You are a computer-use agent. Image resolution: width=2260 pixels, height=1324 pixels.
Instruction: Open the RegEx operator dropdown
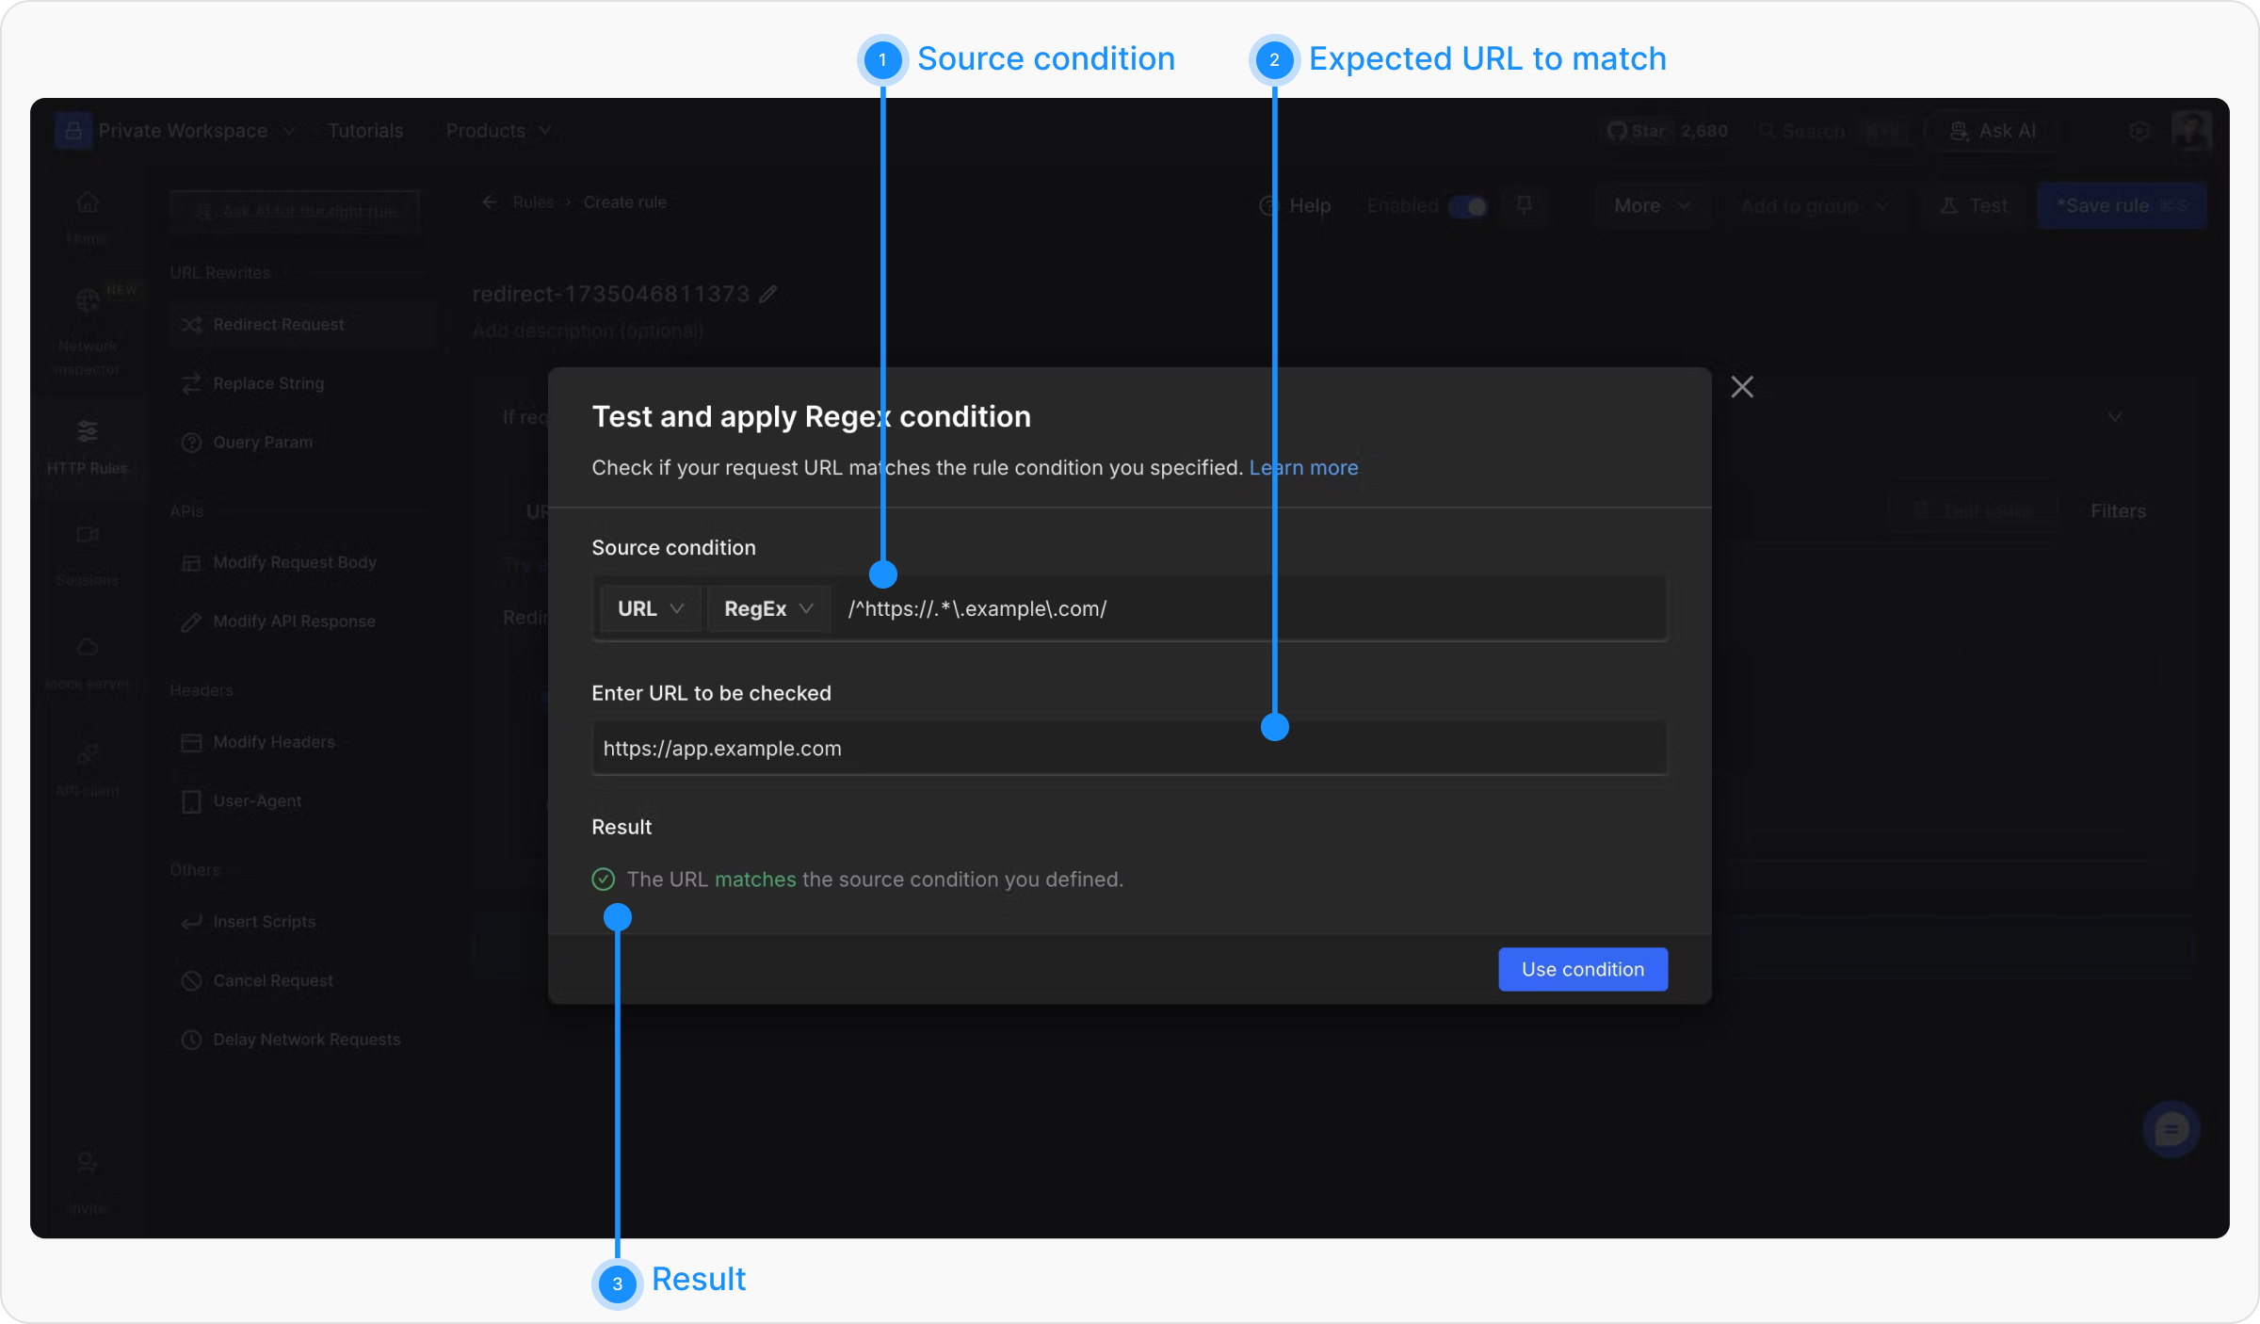click(767, 609)
